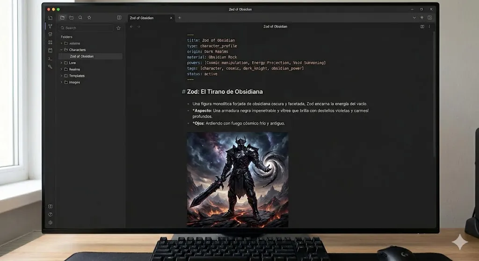479x261 pixels.
Task: Click the bold 'Aspecto' bullet text
Action: 203,111
